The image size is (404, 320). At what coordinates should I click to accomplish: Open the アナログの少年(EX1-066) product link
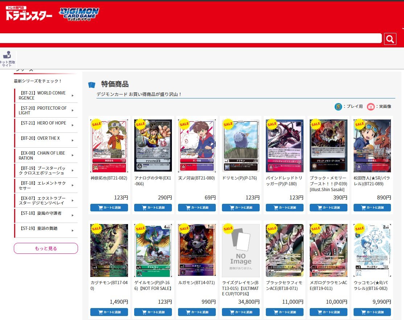[153, 181]
